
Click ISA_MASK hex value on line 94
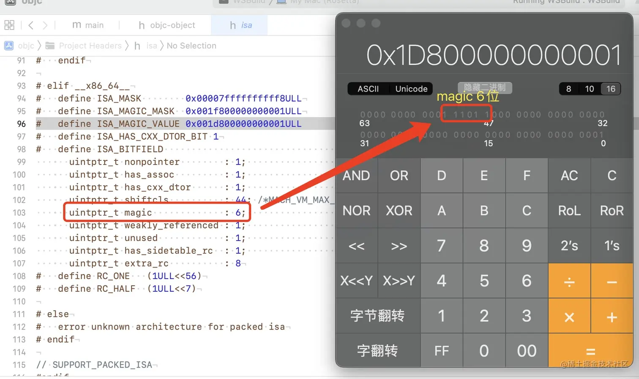click(x=243, y=98)
